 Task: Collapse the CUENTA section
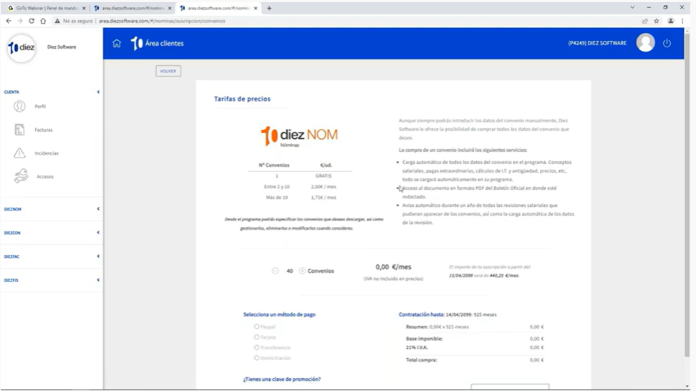pos(98,92)
